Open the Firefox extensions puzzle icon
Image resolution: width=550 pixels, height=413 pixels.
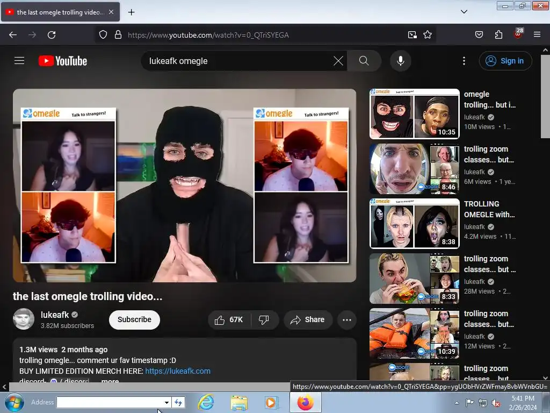498,35
